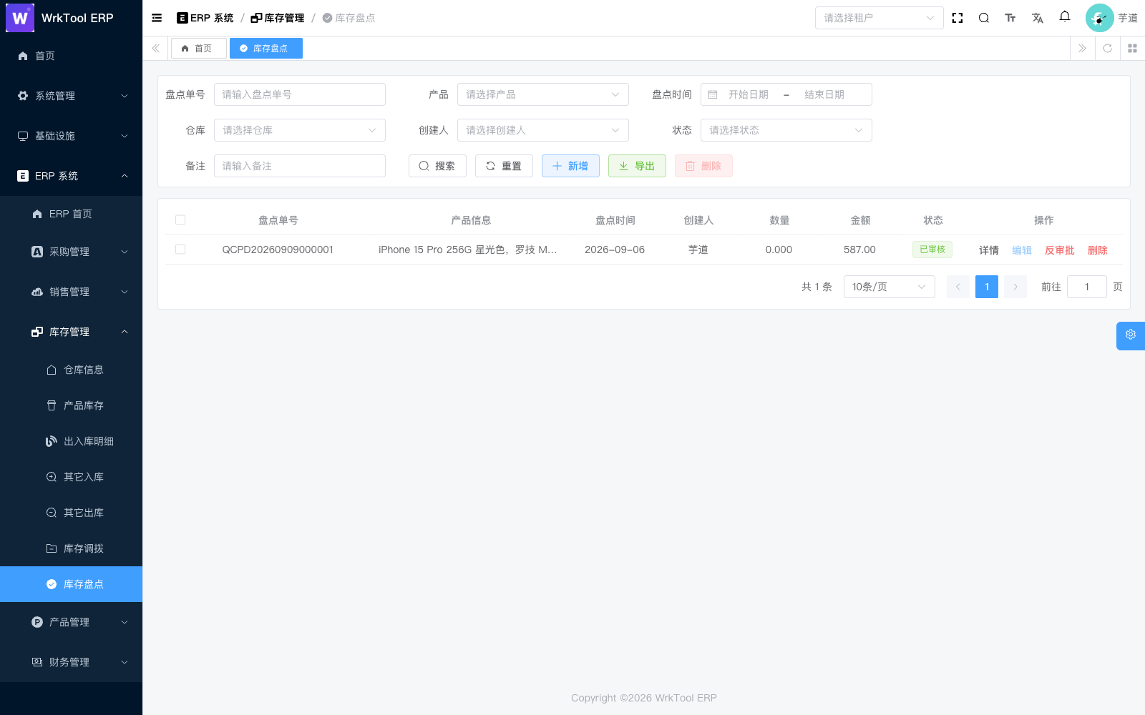Toggle fullscreen mode icon
The height and width of the screenshot is (715, 1145).
coord(958,18)
